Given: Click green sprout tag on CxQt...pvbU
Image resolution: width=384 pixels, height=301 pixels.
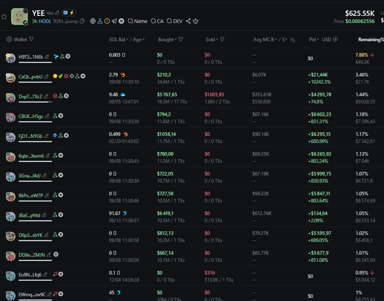Looking at the screenshot, I should click(60, 76).
